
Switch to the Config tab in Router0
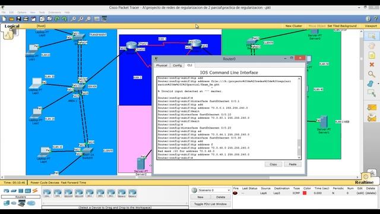pos(177,65)
